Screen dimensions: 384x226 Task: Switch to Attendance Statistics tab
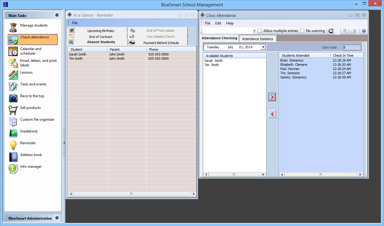click(x=257, y=39)
